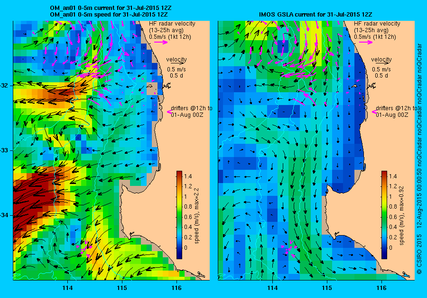This screenshot has width=427, height=298.
Task: Click the -34 latitude label
Action: click(5, 216)
